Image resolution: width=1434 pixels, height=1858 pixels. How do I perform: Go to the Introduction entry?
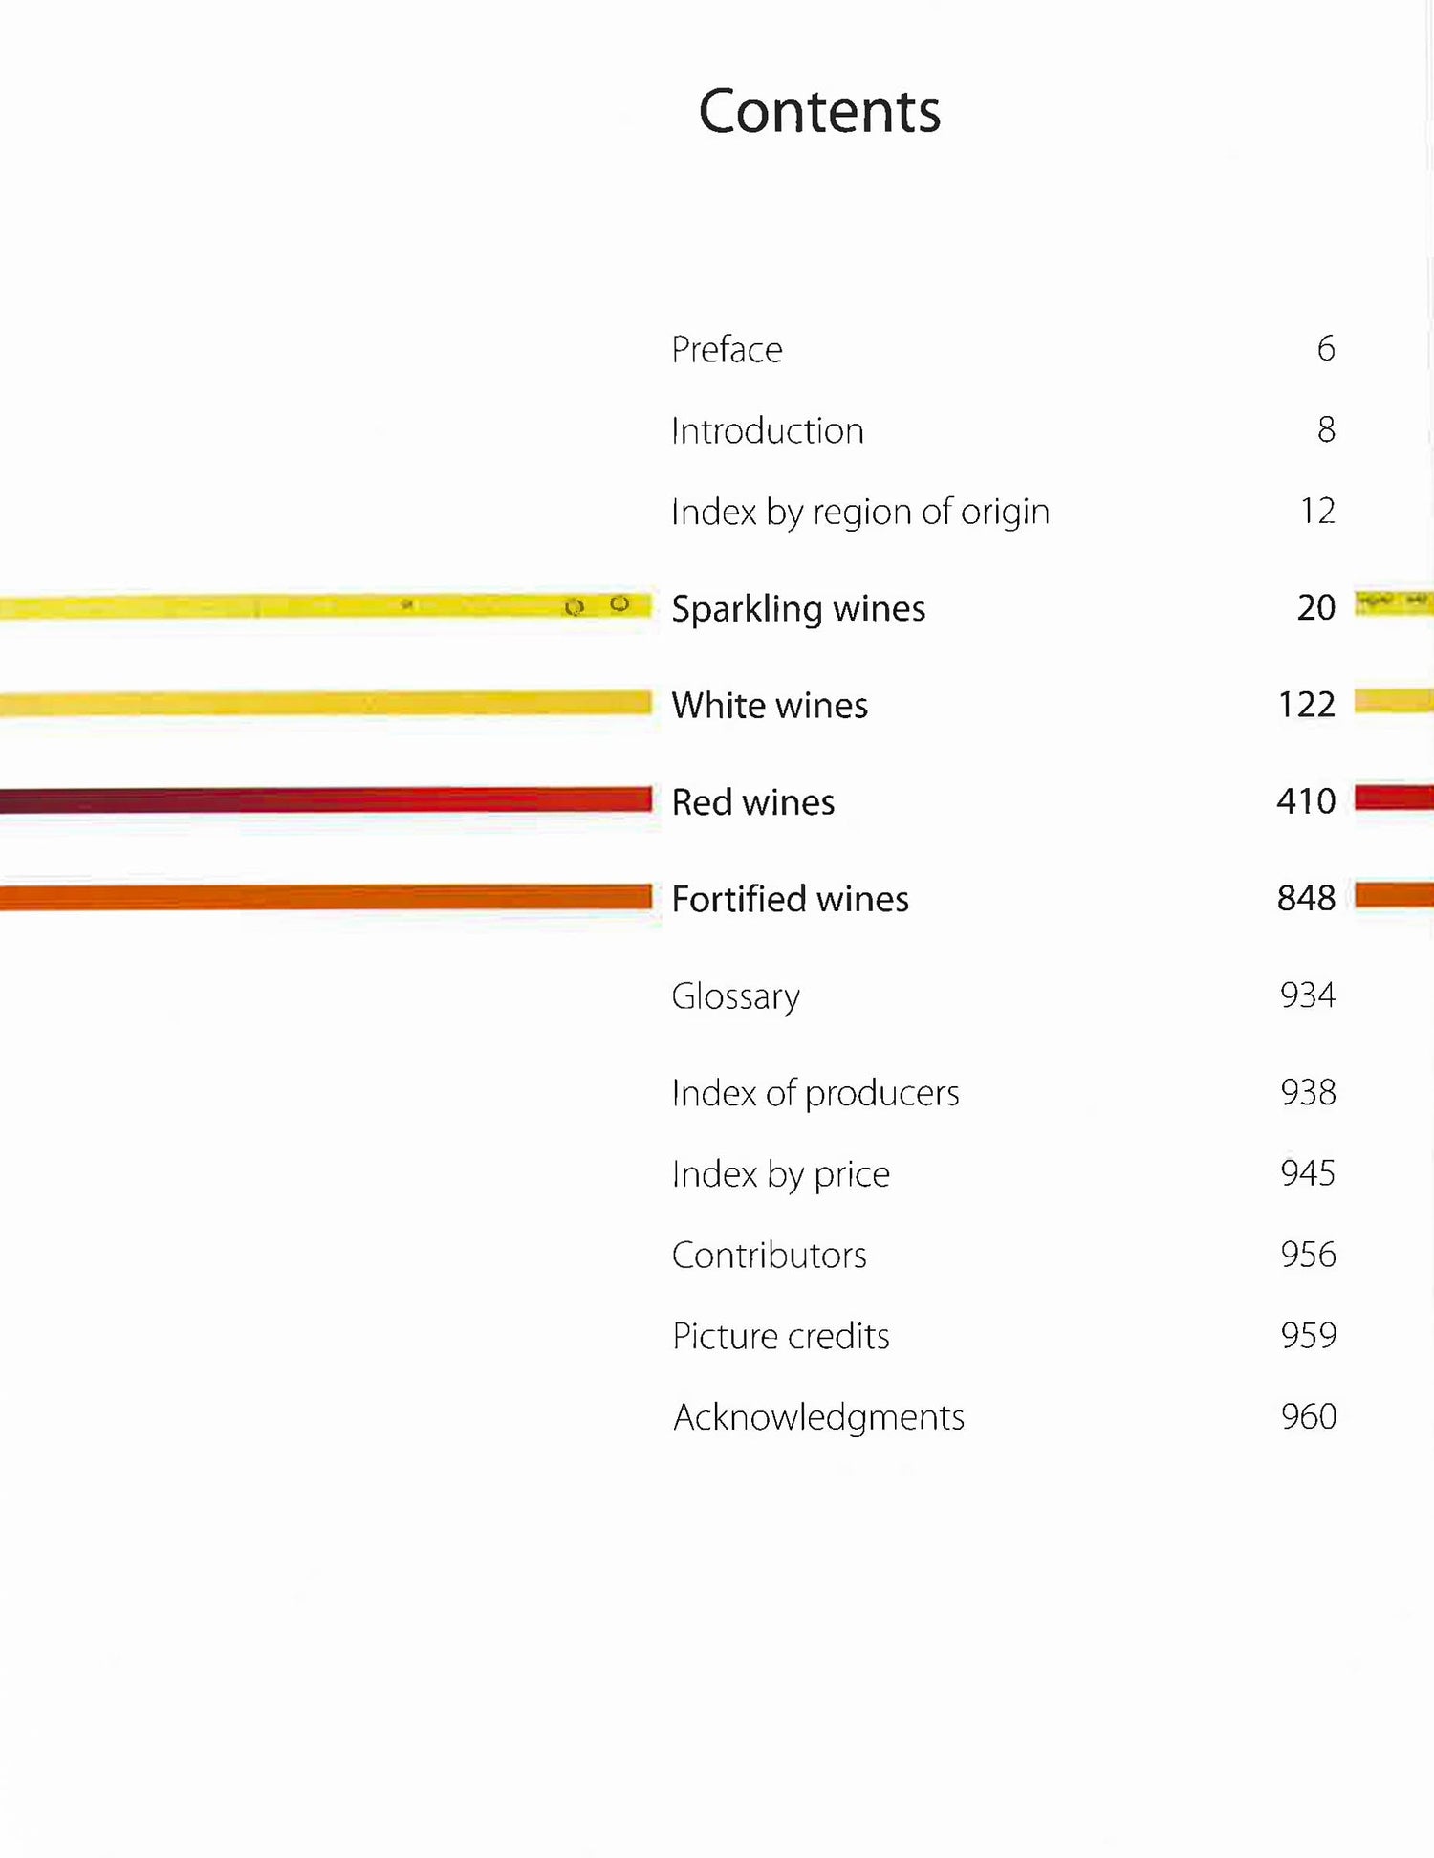pos(768,431)
